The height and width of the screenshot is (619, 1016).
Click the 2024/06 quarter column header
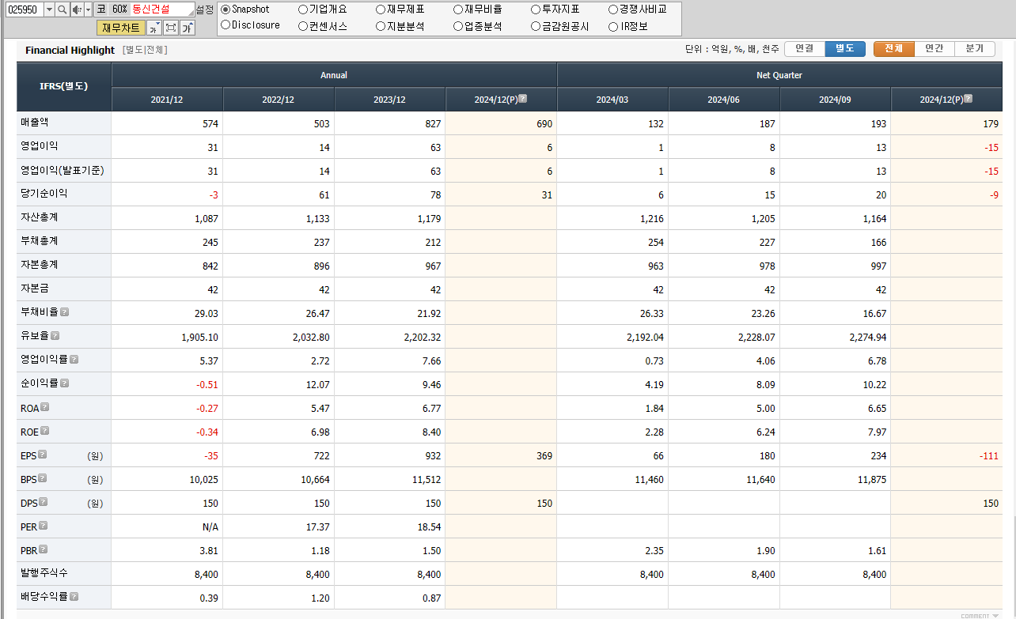coord(724,100)
